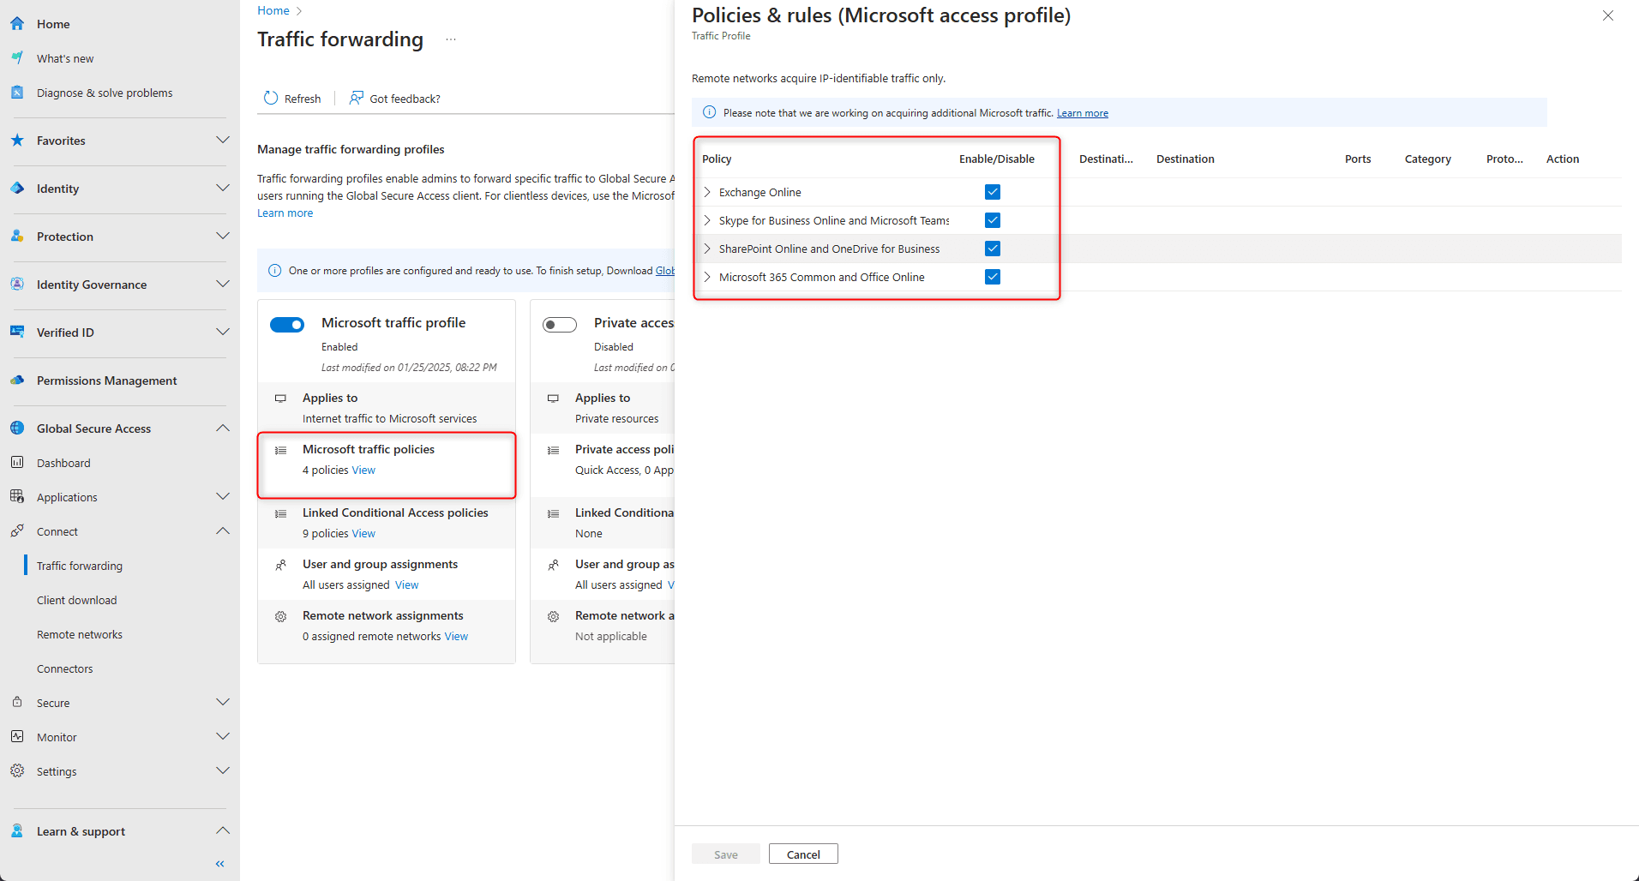1639x881 pixels.
Task: Sort by the Destination column header
Action: click(x=1186, y=159)
